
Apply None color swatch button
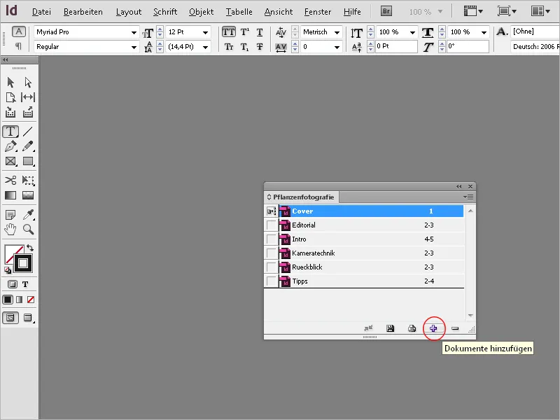[x=31, y=300]
